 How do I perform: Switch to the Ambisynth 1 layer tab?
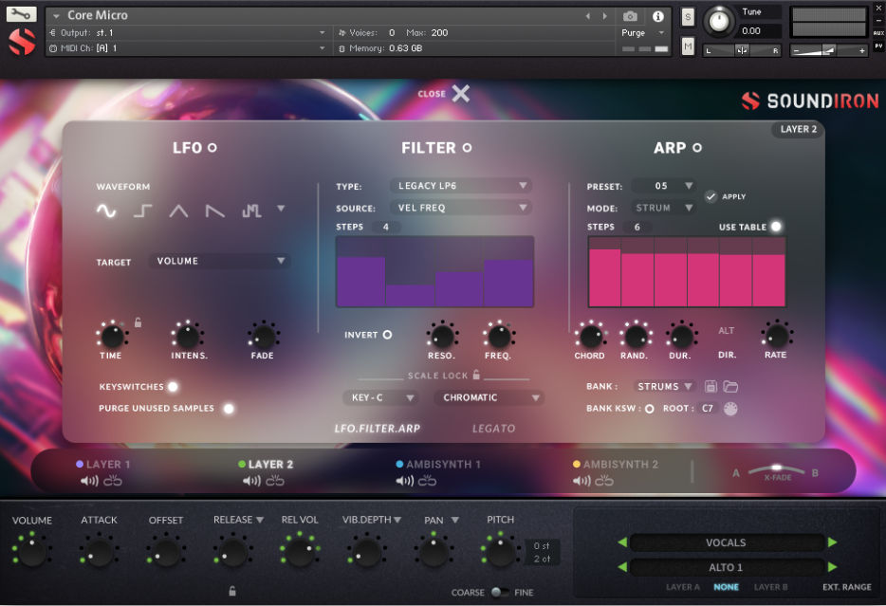click(x=440, y=466)
